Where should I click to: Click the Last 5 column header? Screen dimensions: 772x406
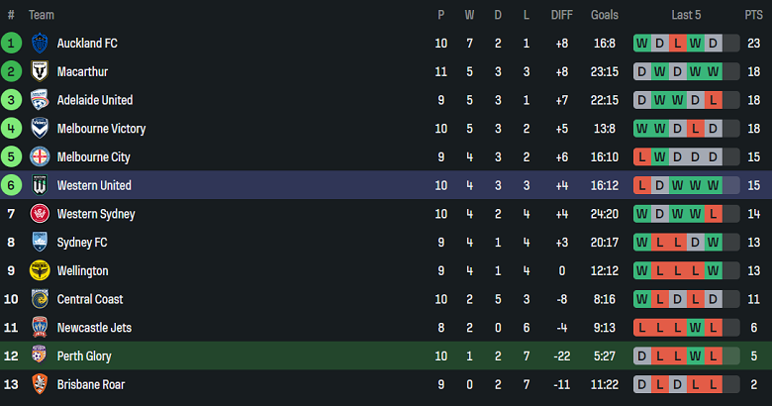click(x=686, y=15)
